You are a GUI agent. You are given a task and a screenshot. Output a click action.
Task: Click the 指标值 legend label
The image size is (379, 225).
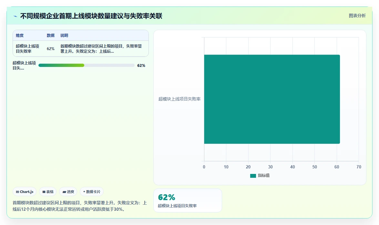tap(264, 176)
